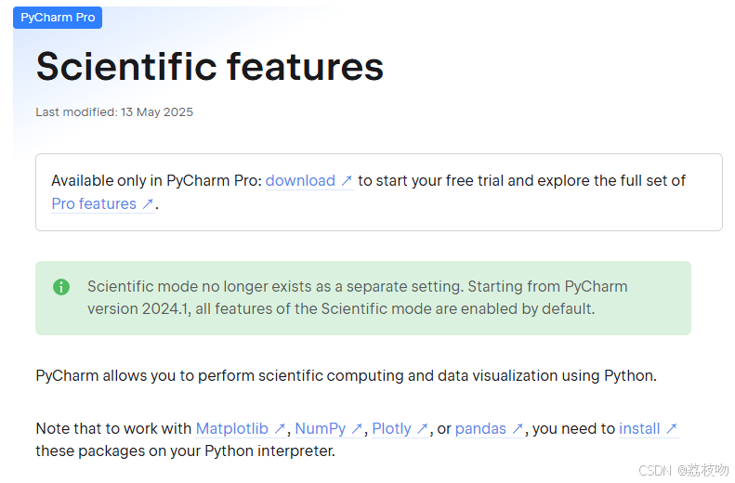This screenshot has width=735, height=483.
Task: Open the install link
Action: click(639, 428)
